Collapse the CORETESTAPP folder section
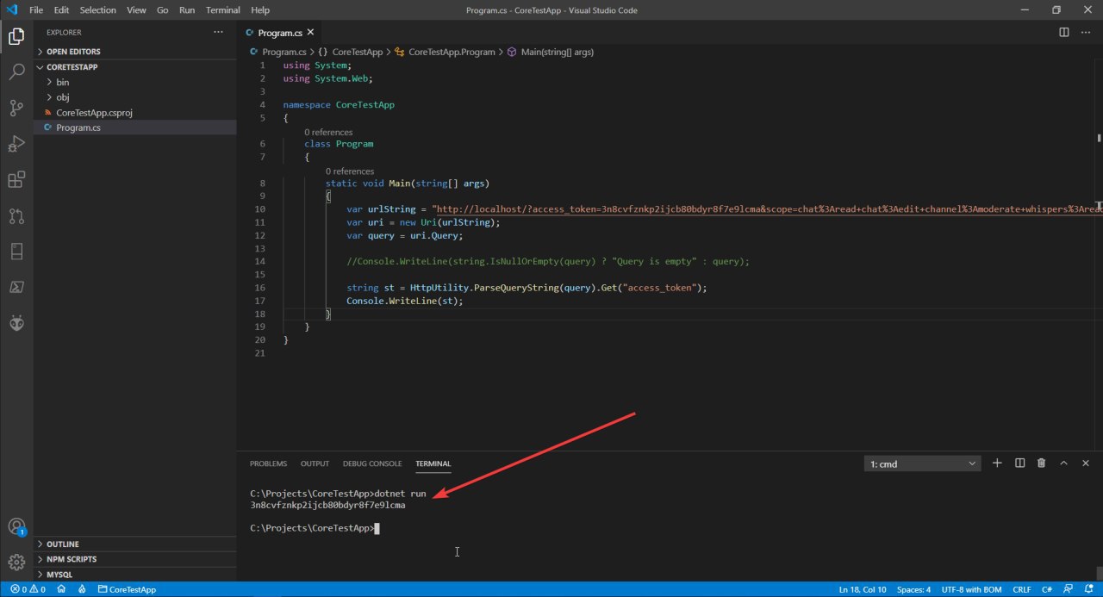 coord(135,66)
